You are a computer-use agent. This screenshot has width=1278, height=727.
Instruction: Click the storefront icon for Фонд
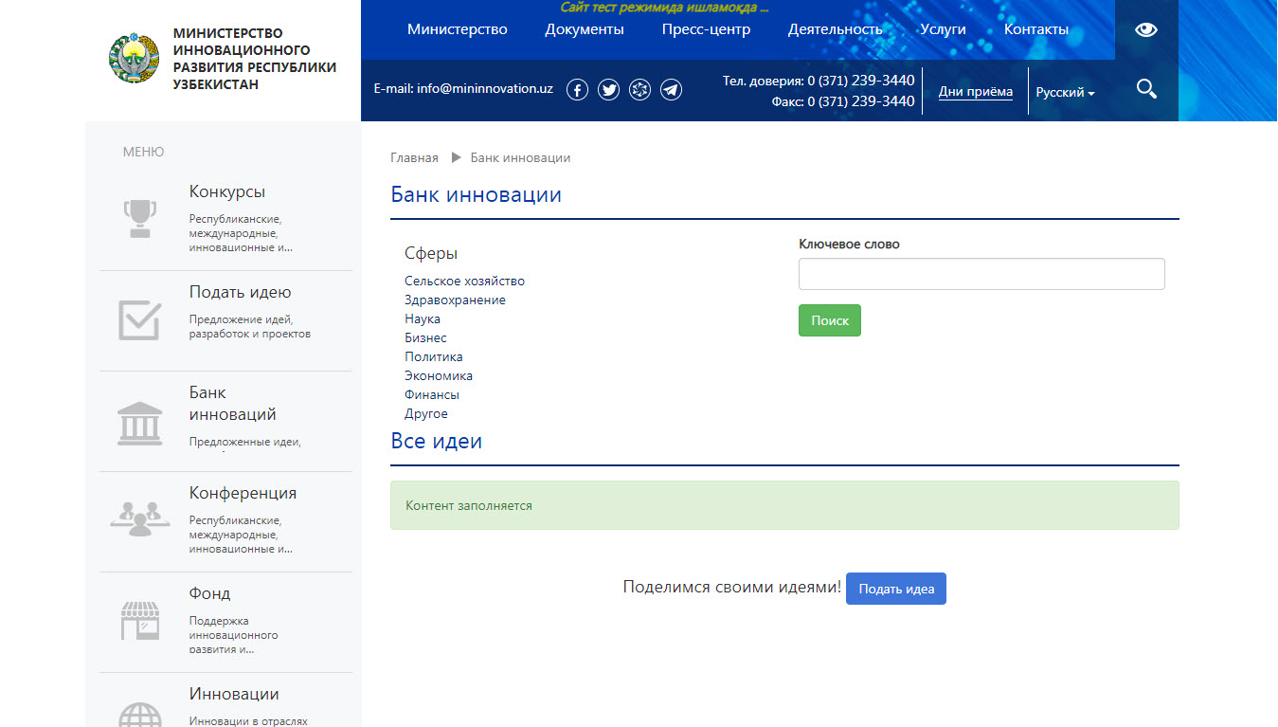(x=139, y=621)
